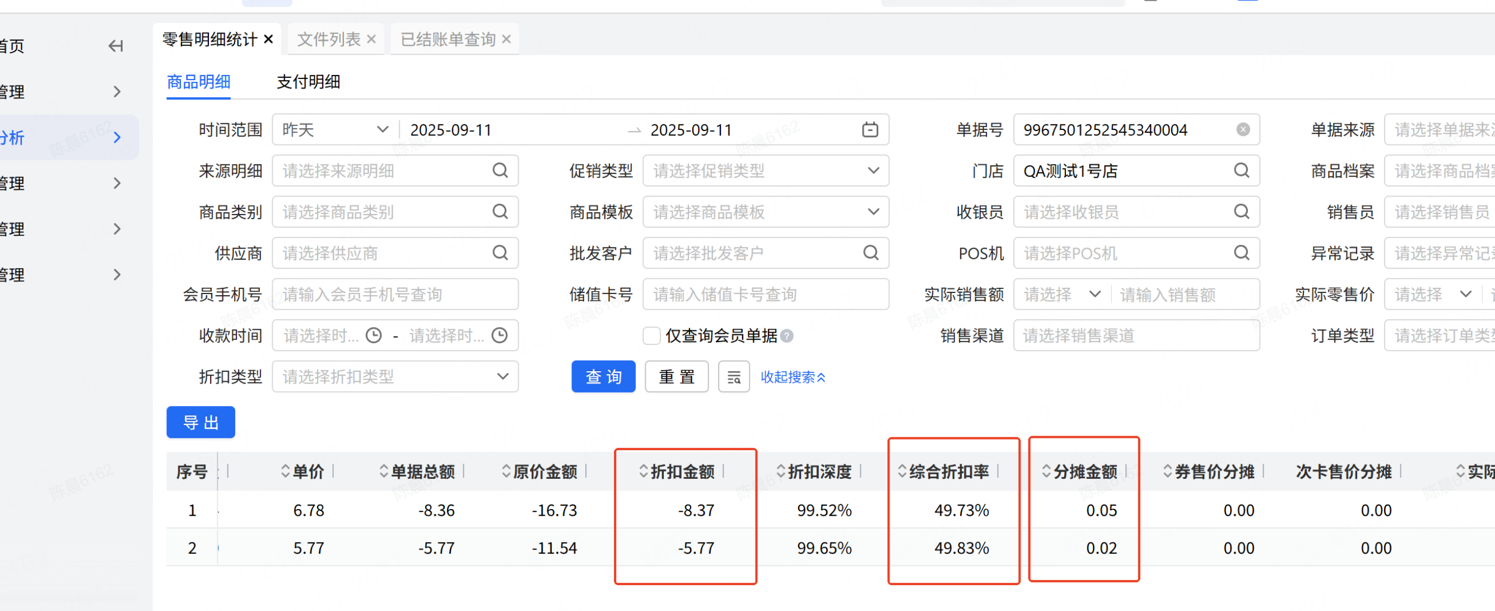Screen dimensions: 1495x611
Task: Clear the 单据号 field using the clear icon
Action: pyautogui.click(x=1242, y=129)
